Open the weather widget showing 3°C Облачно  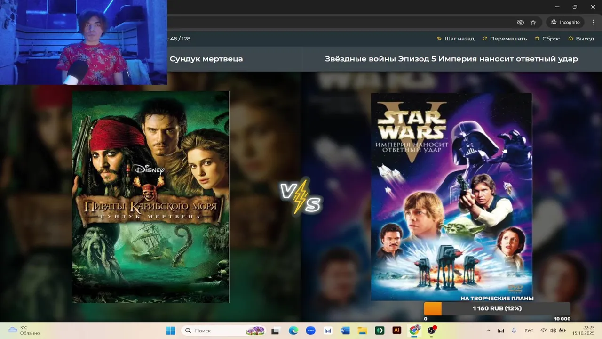pos(24,331)
